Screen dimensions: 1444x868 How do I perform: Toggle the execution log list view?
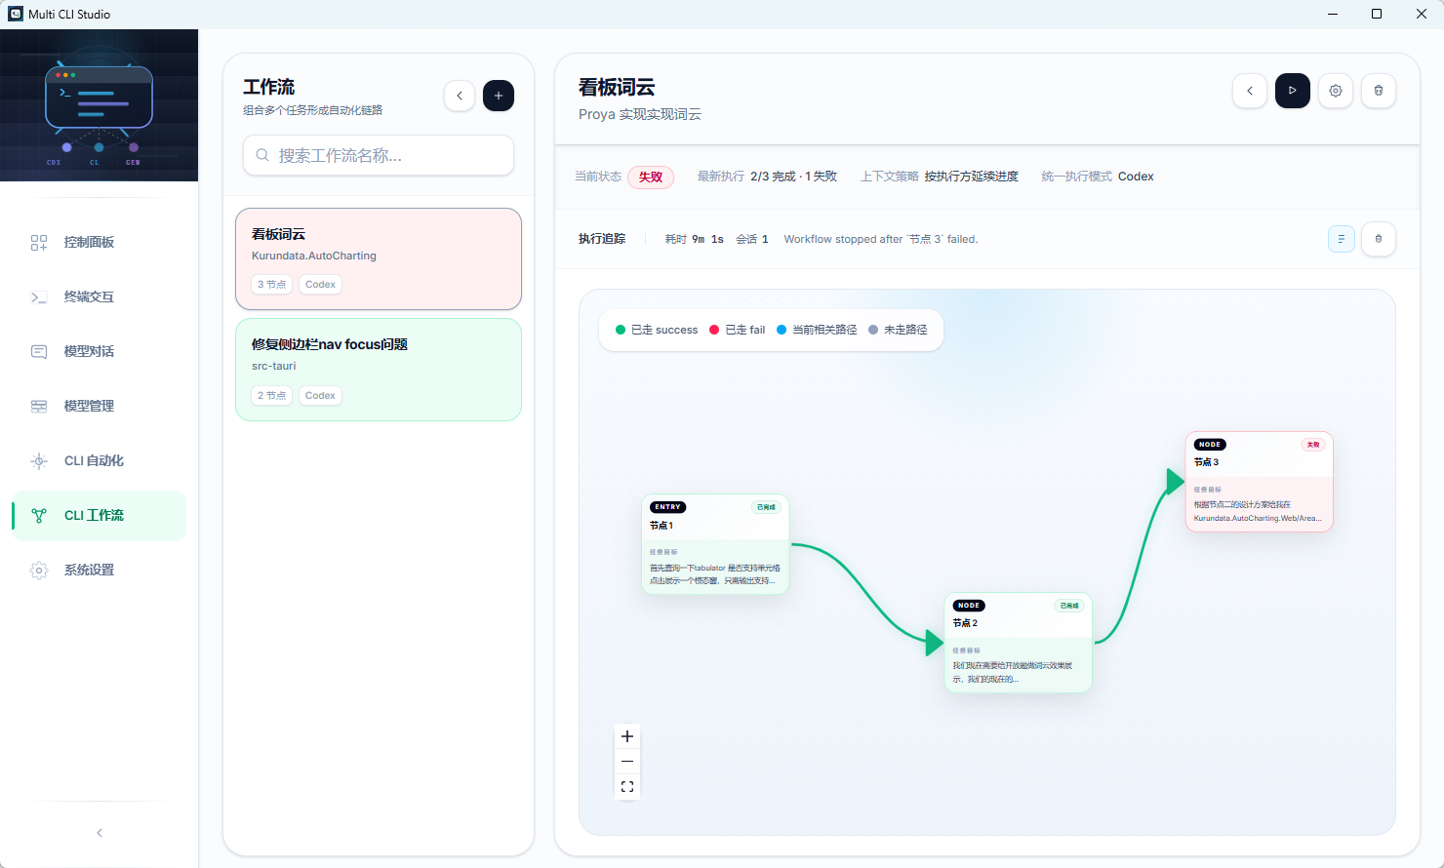[x=1342, y=239]
